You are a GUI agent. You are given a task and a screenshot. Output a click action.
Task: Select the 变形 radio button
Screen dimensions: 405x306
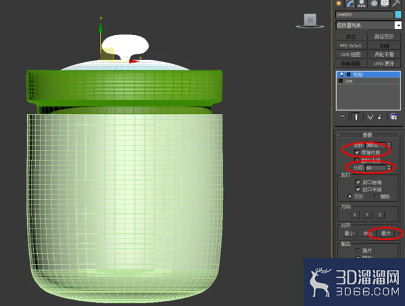[350, 197]
